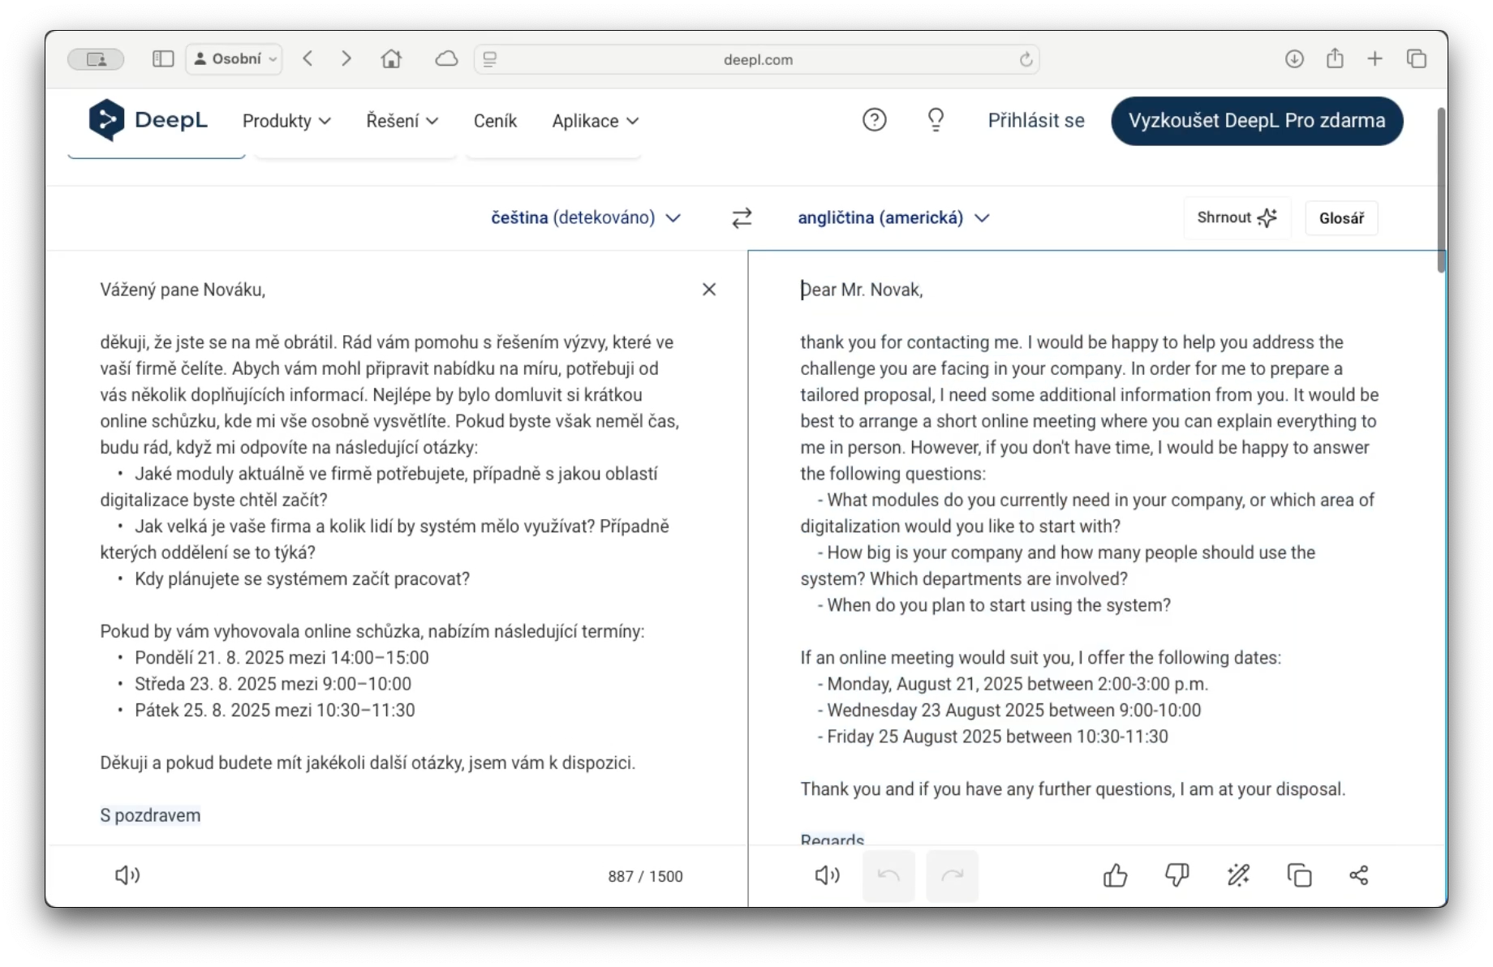Screen dimensions: 1493x967
Task: Share the translation
Action: coord(1359,875)
